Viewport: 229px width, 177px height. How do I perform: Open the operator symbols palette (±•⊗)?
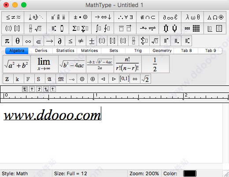(80, 17)
